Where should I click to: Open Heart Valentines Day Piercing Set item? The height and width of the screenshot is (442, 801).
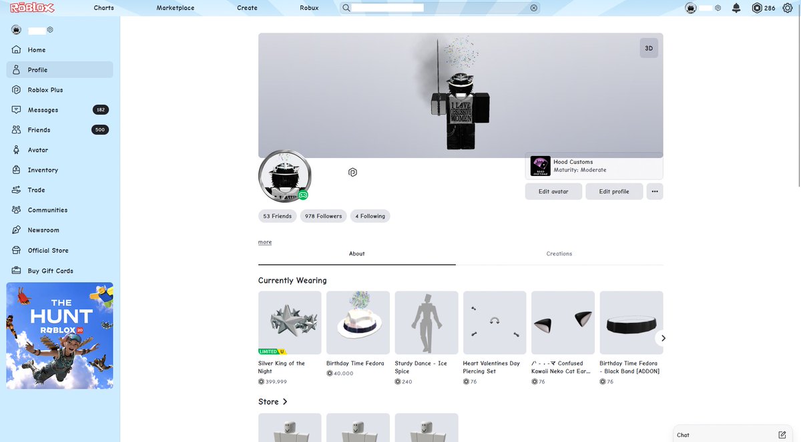pyautogui.click(x=495, y=323)
